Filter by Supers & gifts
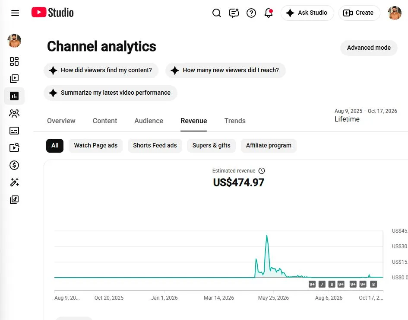Screen dimensions: 408x320 point(211,146)
